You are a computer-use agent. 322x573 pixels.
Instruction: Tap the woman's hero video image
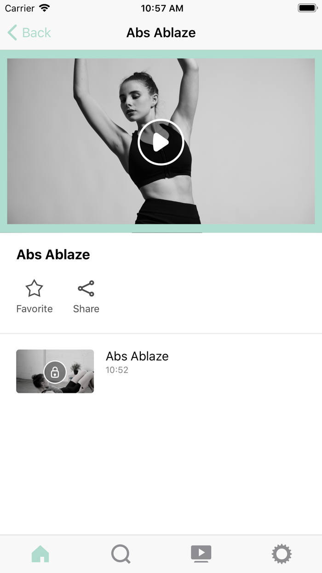point(161,141)
